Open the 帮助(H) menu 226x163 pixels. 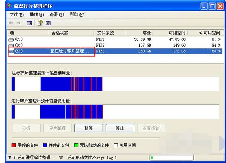click(x=77, y=15)
